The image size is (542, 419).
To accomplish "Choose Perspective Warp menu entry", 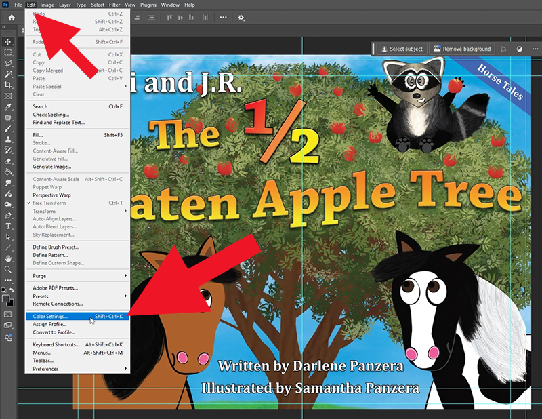I will [77, 195].
